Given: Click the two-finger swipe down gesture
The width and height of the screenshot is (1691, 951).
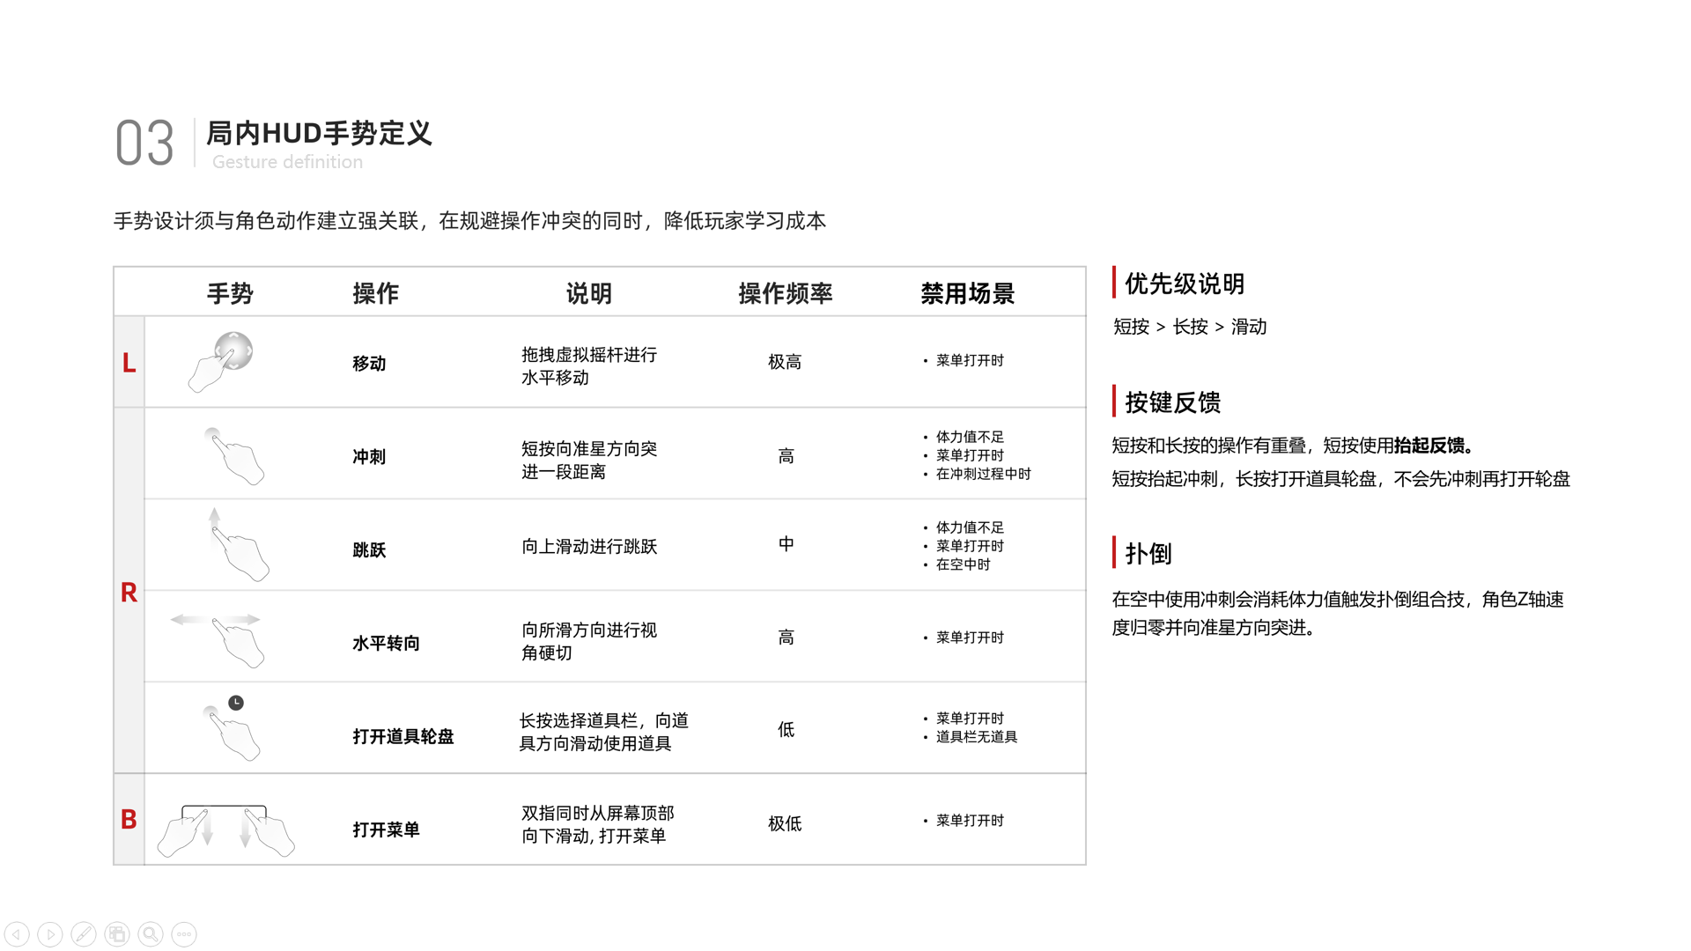Looking at the screenshot, I should point(225,829).
